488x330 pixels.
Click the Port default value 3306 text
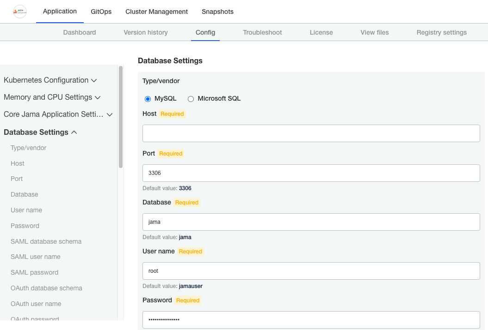pyautogui.click(x=185, y=188)
